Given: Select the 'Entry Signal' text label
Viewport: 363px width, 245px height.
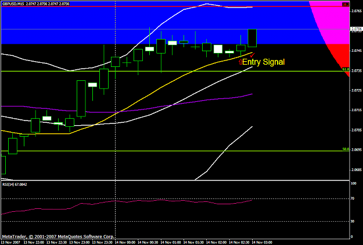Looking at the screenshot, I should (x=264, y=62).
